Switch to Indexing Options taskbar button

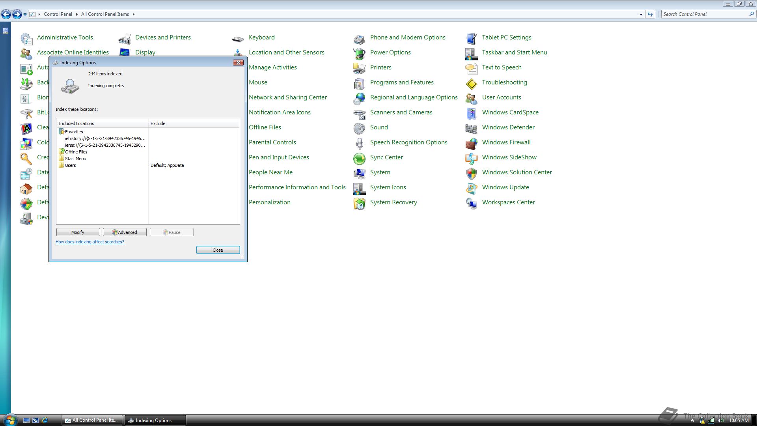[x=155, y=420]
